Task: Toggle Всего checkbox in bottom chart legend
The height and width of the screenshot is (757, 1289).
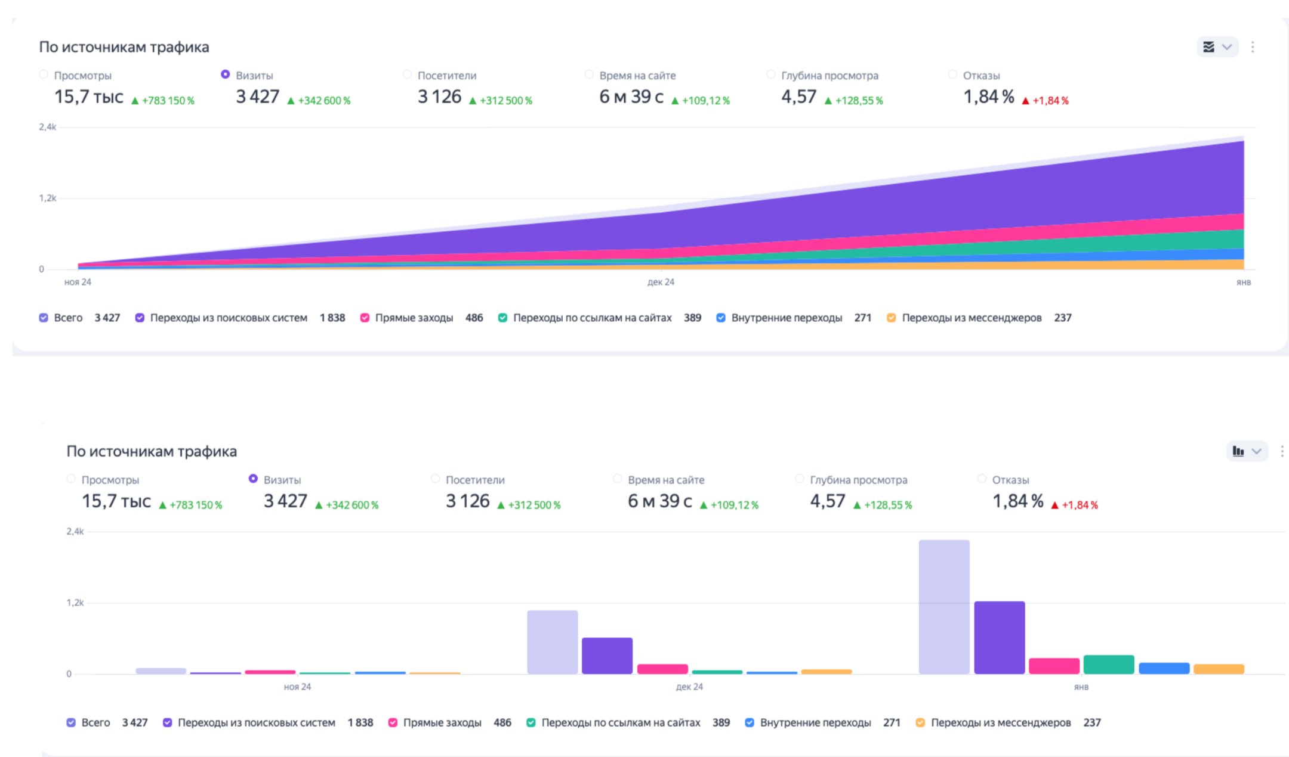Action: [71, 722]
